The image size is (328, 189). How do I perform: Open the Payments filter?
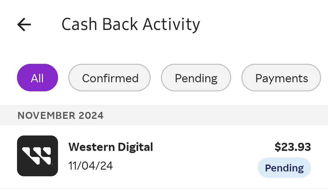coord(281,78)
